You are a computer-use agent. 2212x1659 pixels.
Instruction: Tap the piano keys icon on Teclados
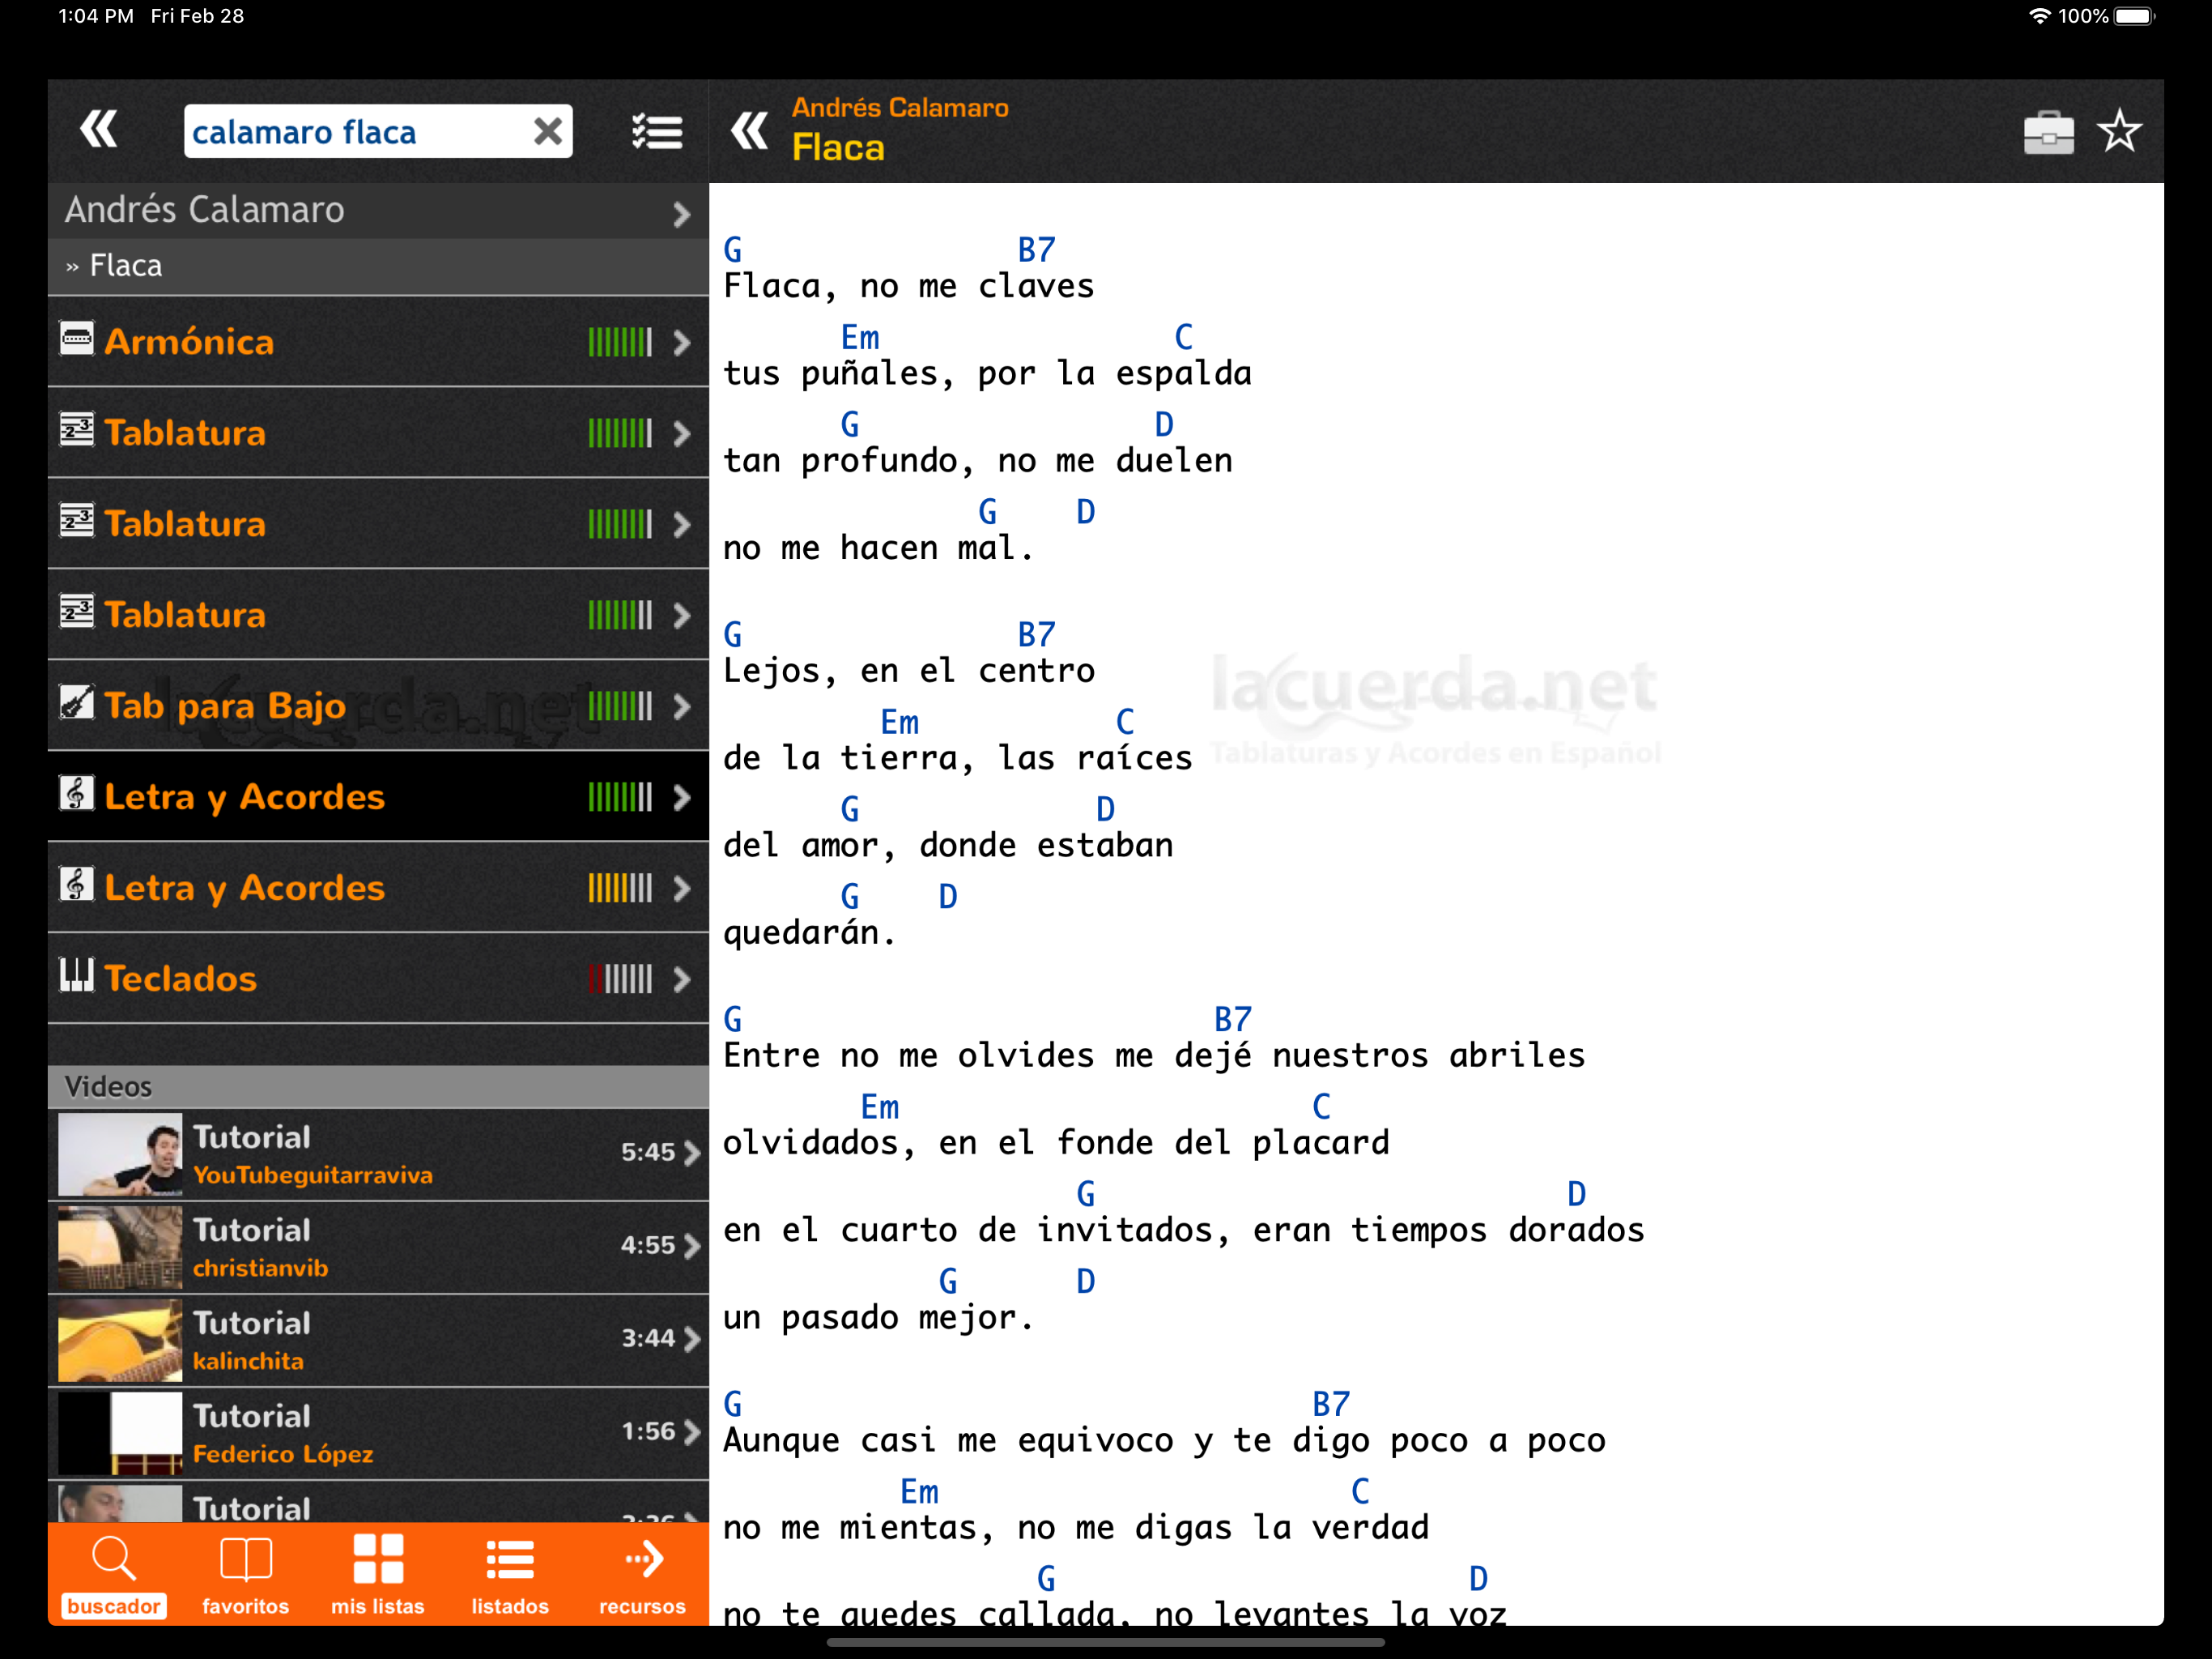pos(77,975)
